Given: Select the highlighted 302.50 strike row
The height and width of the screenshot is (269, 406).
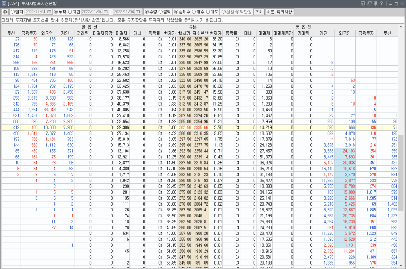Looking at the screenshot, I should (x=185, y=127).
